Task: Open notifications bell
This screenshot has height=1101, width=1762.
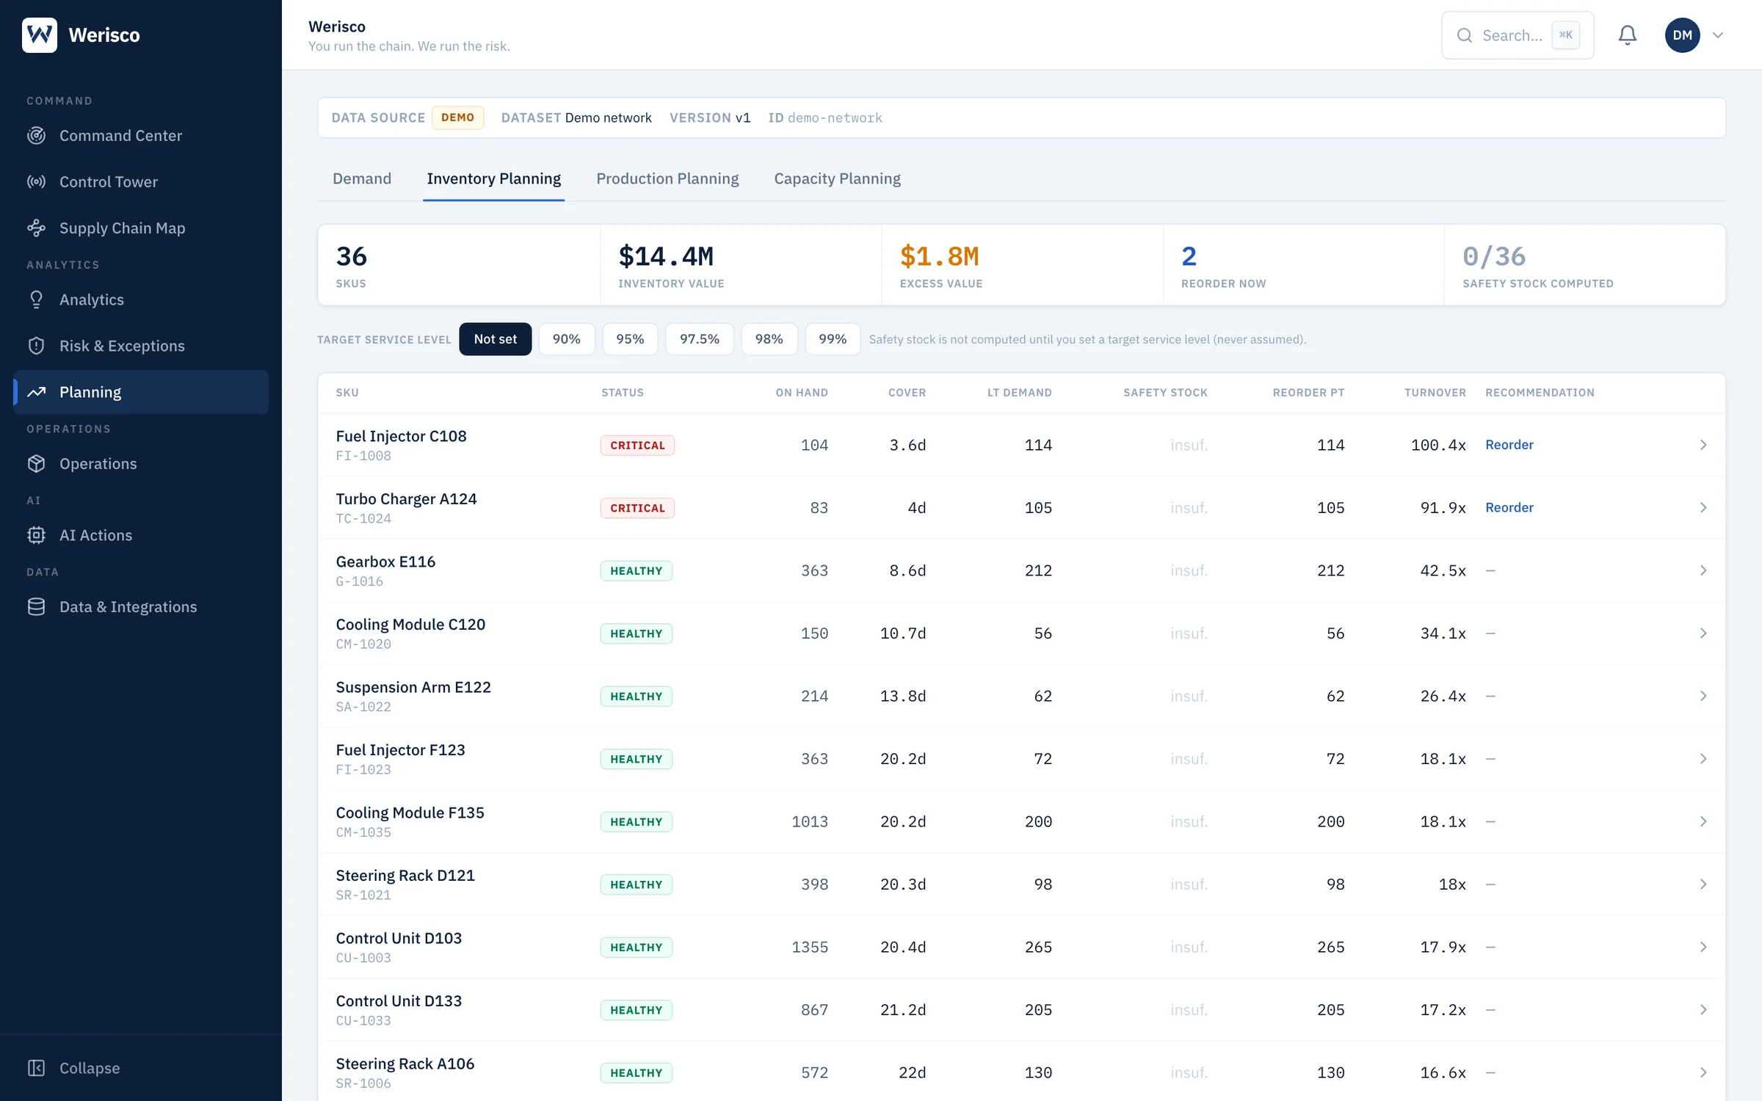Action: tap(1628, 35)
